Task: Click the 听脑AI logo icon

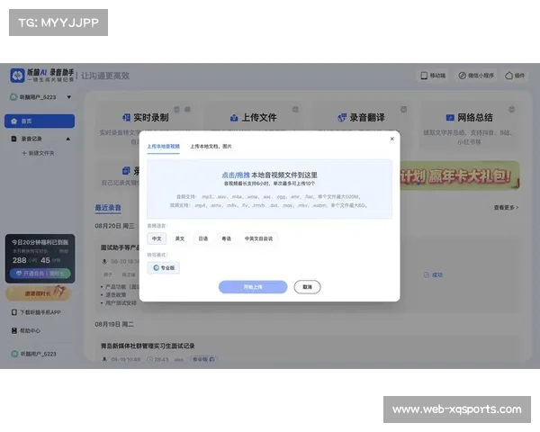Action: (x=18, y=76)
